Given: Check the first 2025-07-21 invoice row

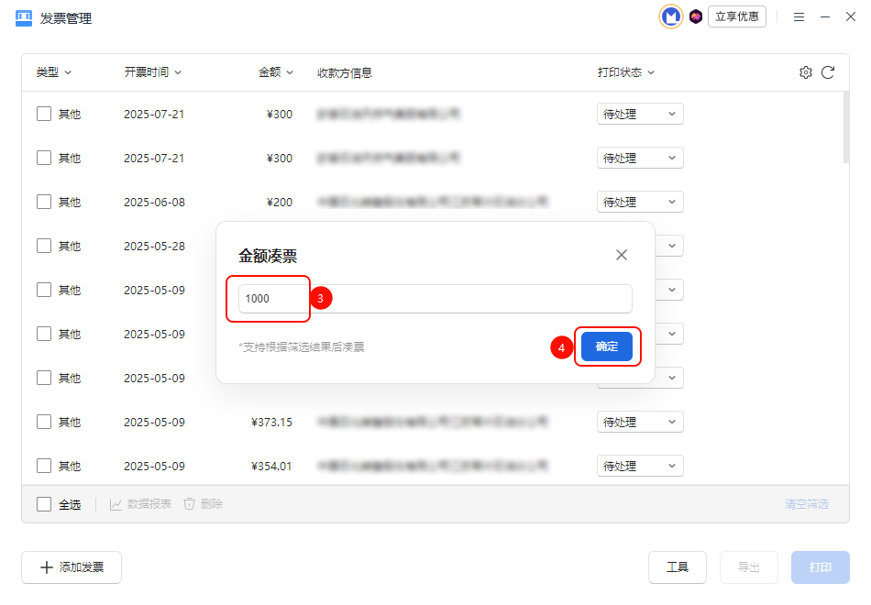Looking at the screenshot, I should 44,115.
